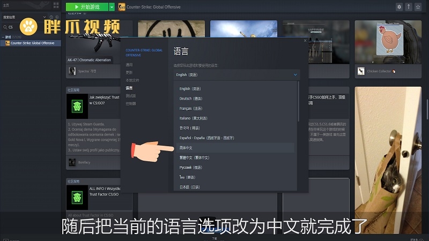Choose Español - España in the language list
This screenshot has width=429, height=241.
coord(235,138)
